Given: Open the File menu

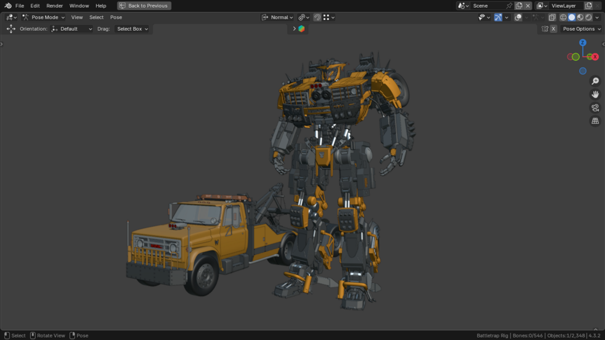Looking at the screenshot, I should tap(20, 6).
